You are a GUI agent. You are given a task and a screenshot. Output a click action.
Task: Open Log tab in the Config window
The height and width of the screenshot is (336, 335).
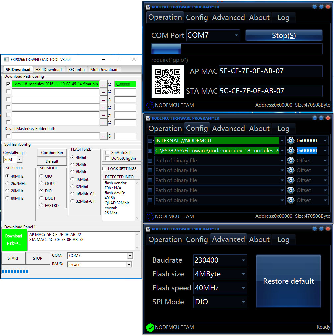pos(283,129)
